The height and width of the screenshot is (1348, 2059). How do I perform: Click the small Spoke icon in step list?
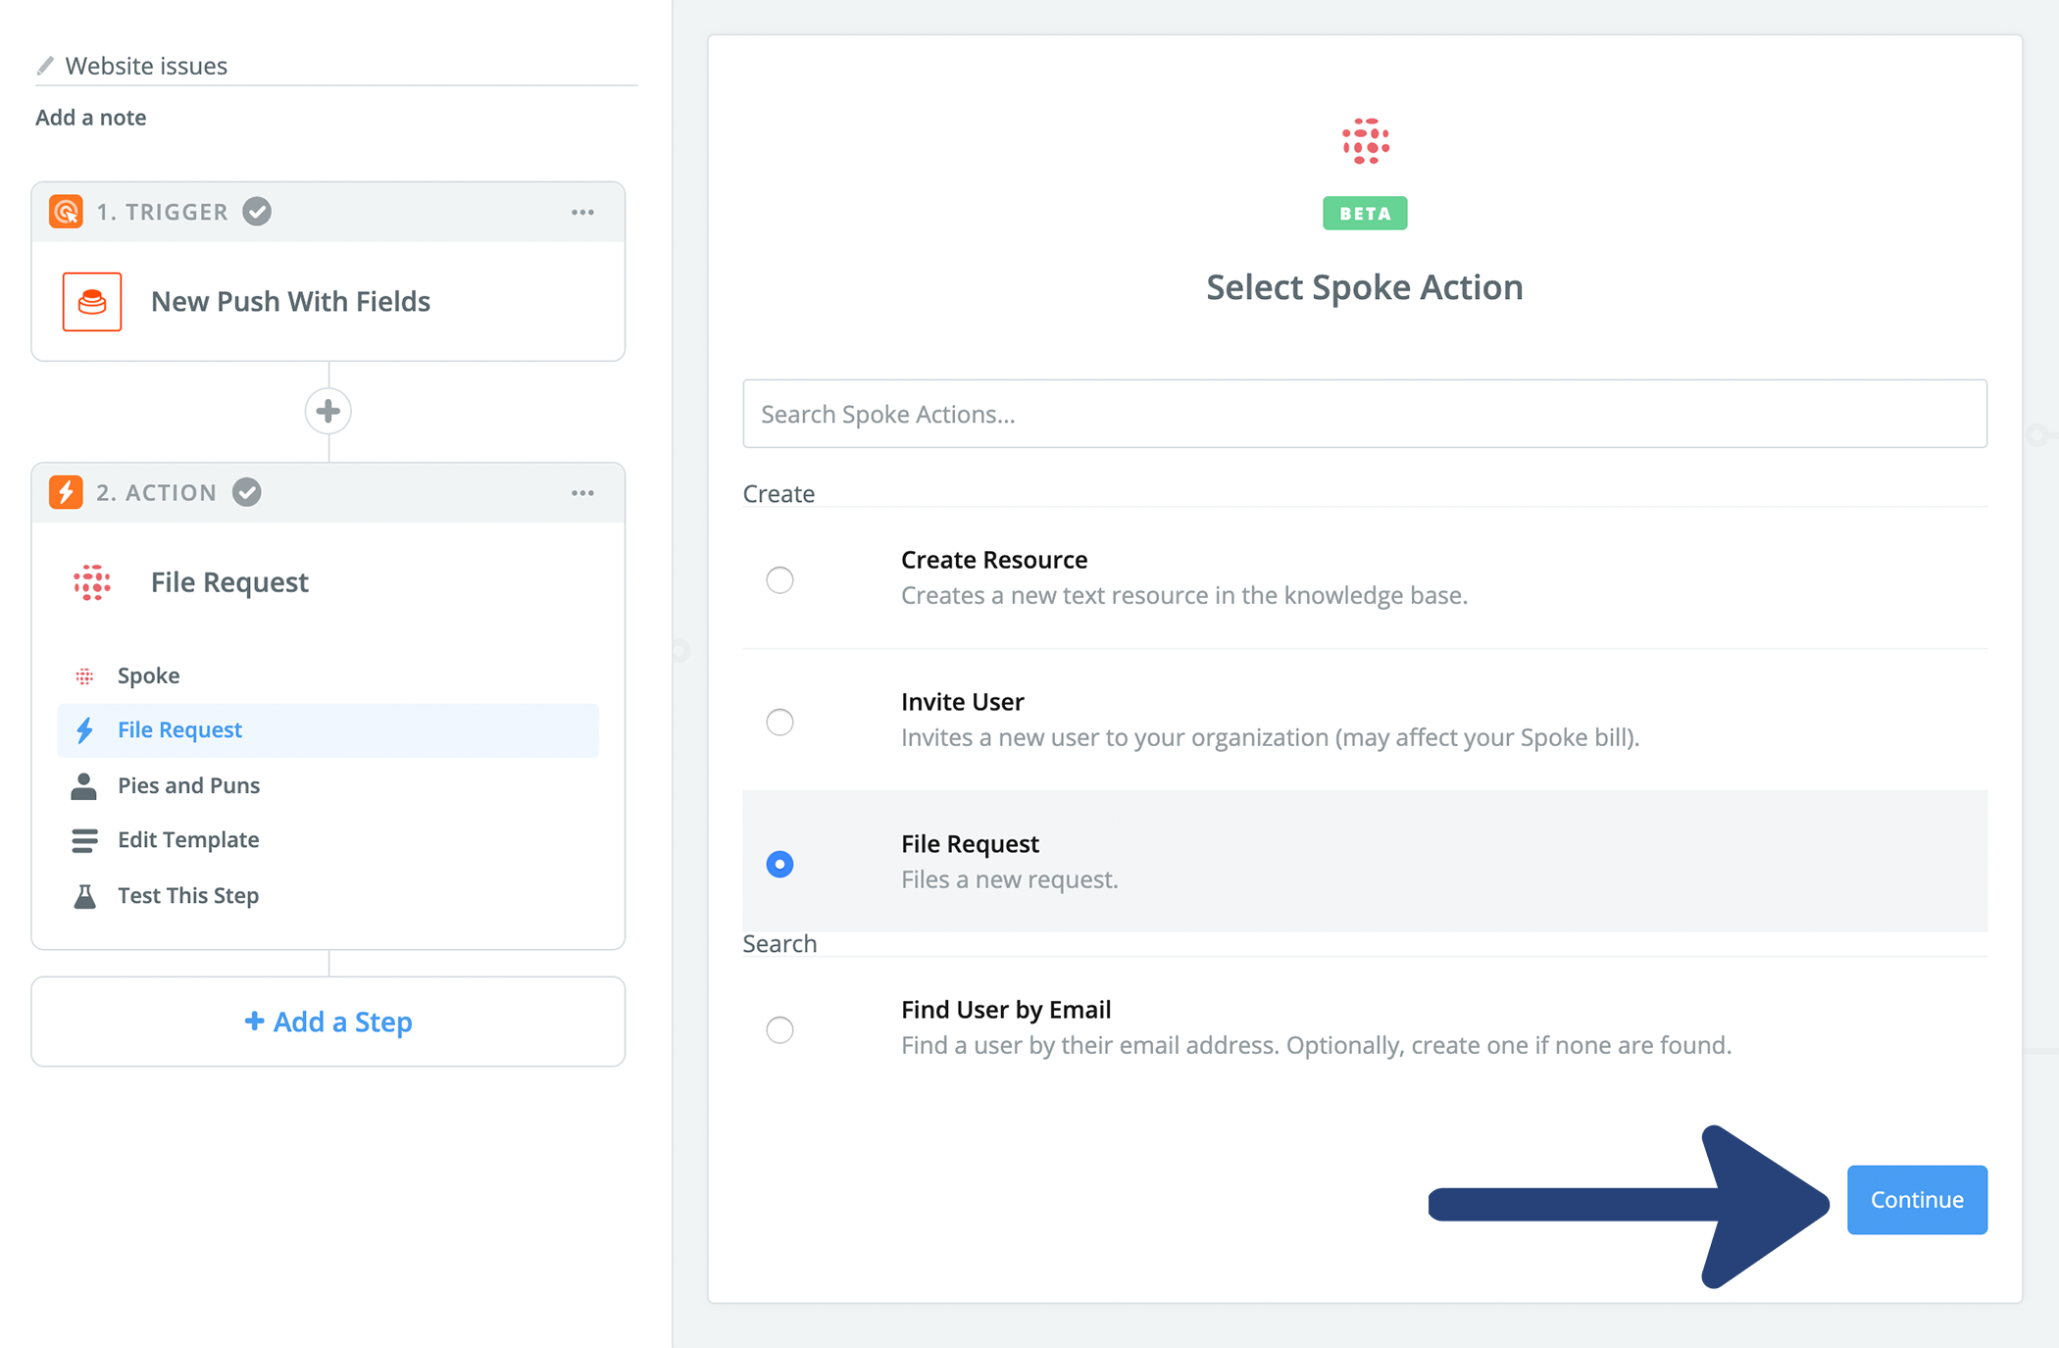[x=85, y=676]
